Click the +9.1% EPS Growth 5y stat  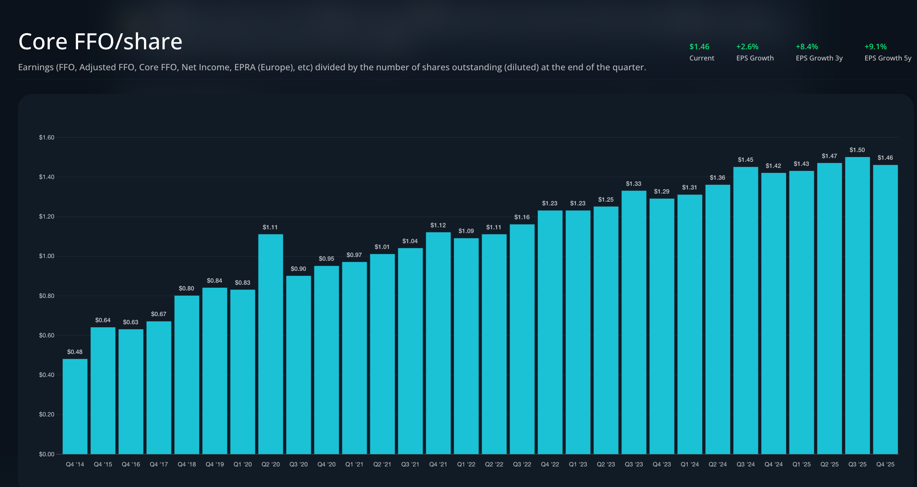(x=875, y=47)
